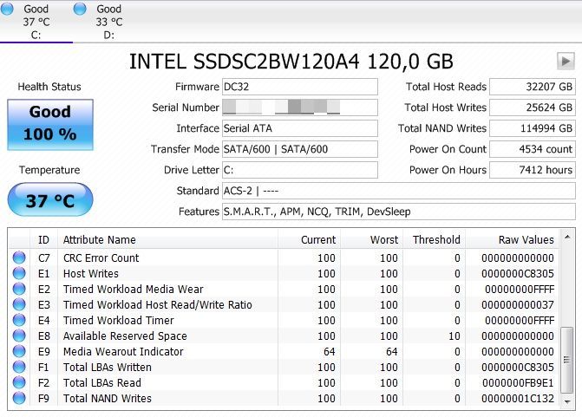
Task: Click the status orb for Total LBAs Read
Action: [19, 383]
